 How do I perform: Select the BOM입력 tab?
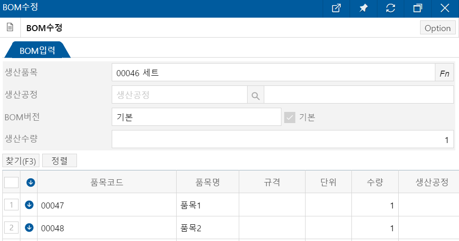click(37, 51)
